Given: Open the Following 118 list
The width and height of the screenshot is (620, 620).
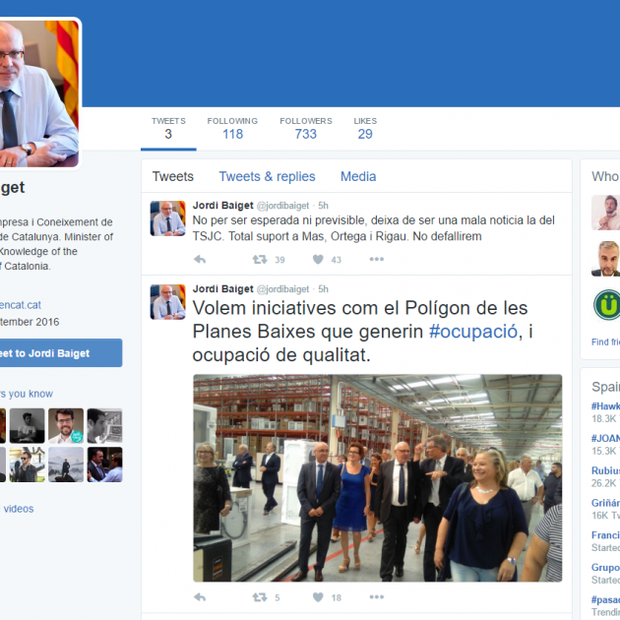Looking at the screenshot, I should 232,128.
